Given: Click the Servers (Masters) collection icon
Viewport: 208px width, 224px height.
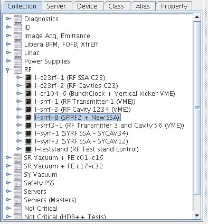Looking at the screenshot, I should 18,200.
